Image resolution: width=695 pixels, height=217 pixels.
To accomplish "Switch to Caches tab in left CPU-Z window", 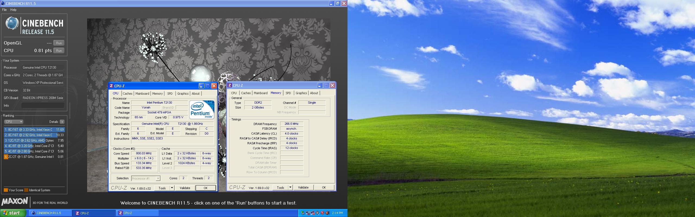I will click(128, 94).
